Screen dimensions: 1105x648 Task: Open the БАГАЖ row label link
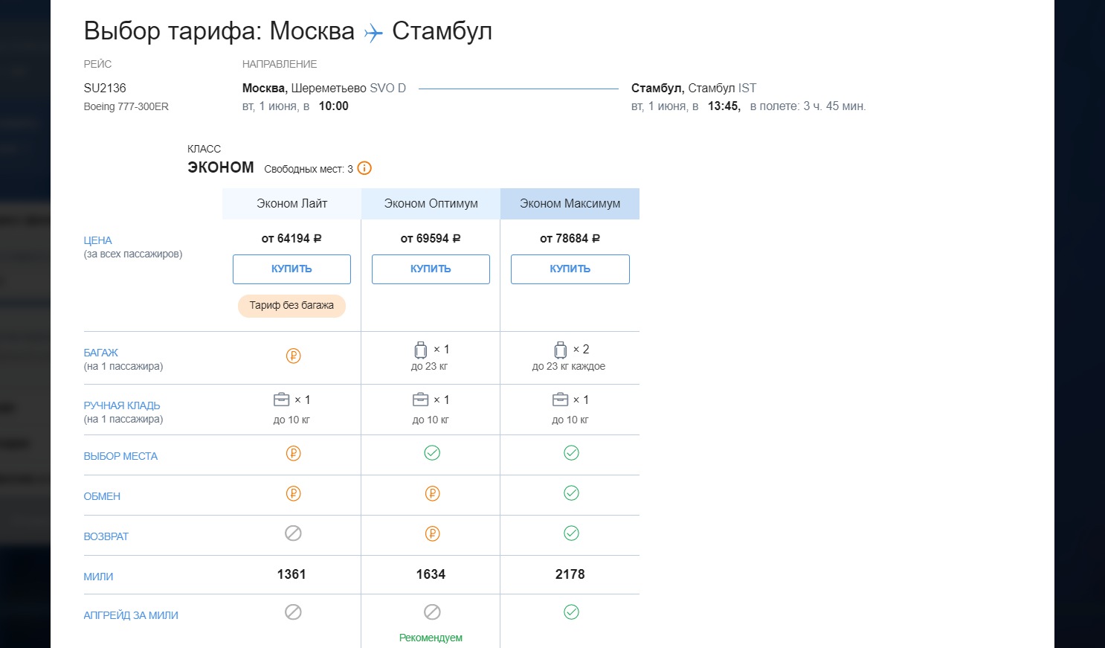coord(101,353)
